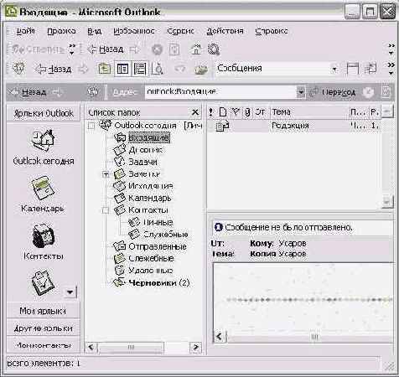
Task: Select the Задачи folder in tree
Action: pos(142,162)
